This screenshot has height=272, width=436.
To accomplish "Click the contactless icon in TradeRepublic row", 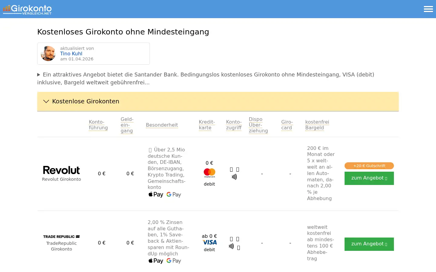I will [231, 246].
